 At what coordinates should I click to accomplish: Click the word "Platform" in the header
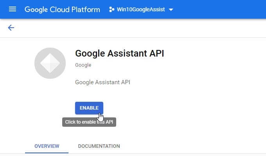[86, 9]
